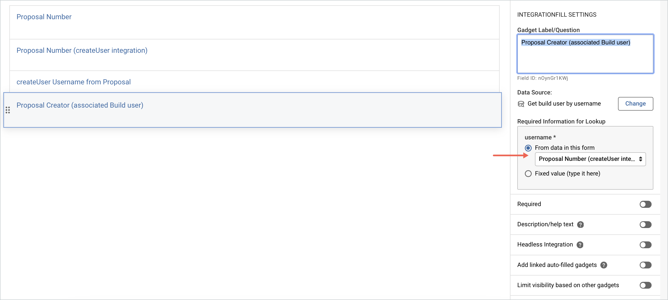Select the Proposal Creator (associated Build user) gadget
Screen dimensions: 668x300
(252, 110)
